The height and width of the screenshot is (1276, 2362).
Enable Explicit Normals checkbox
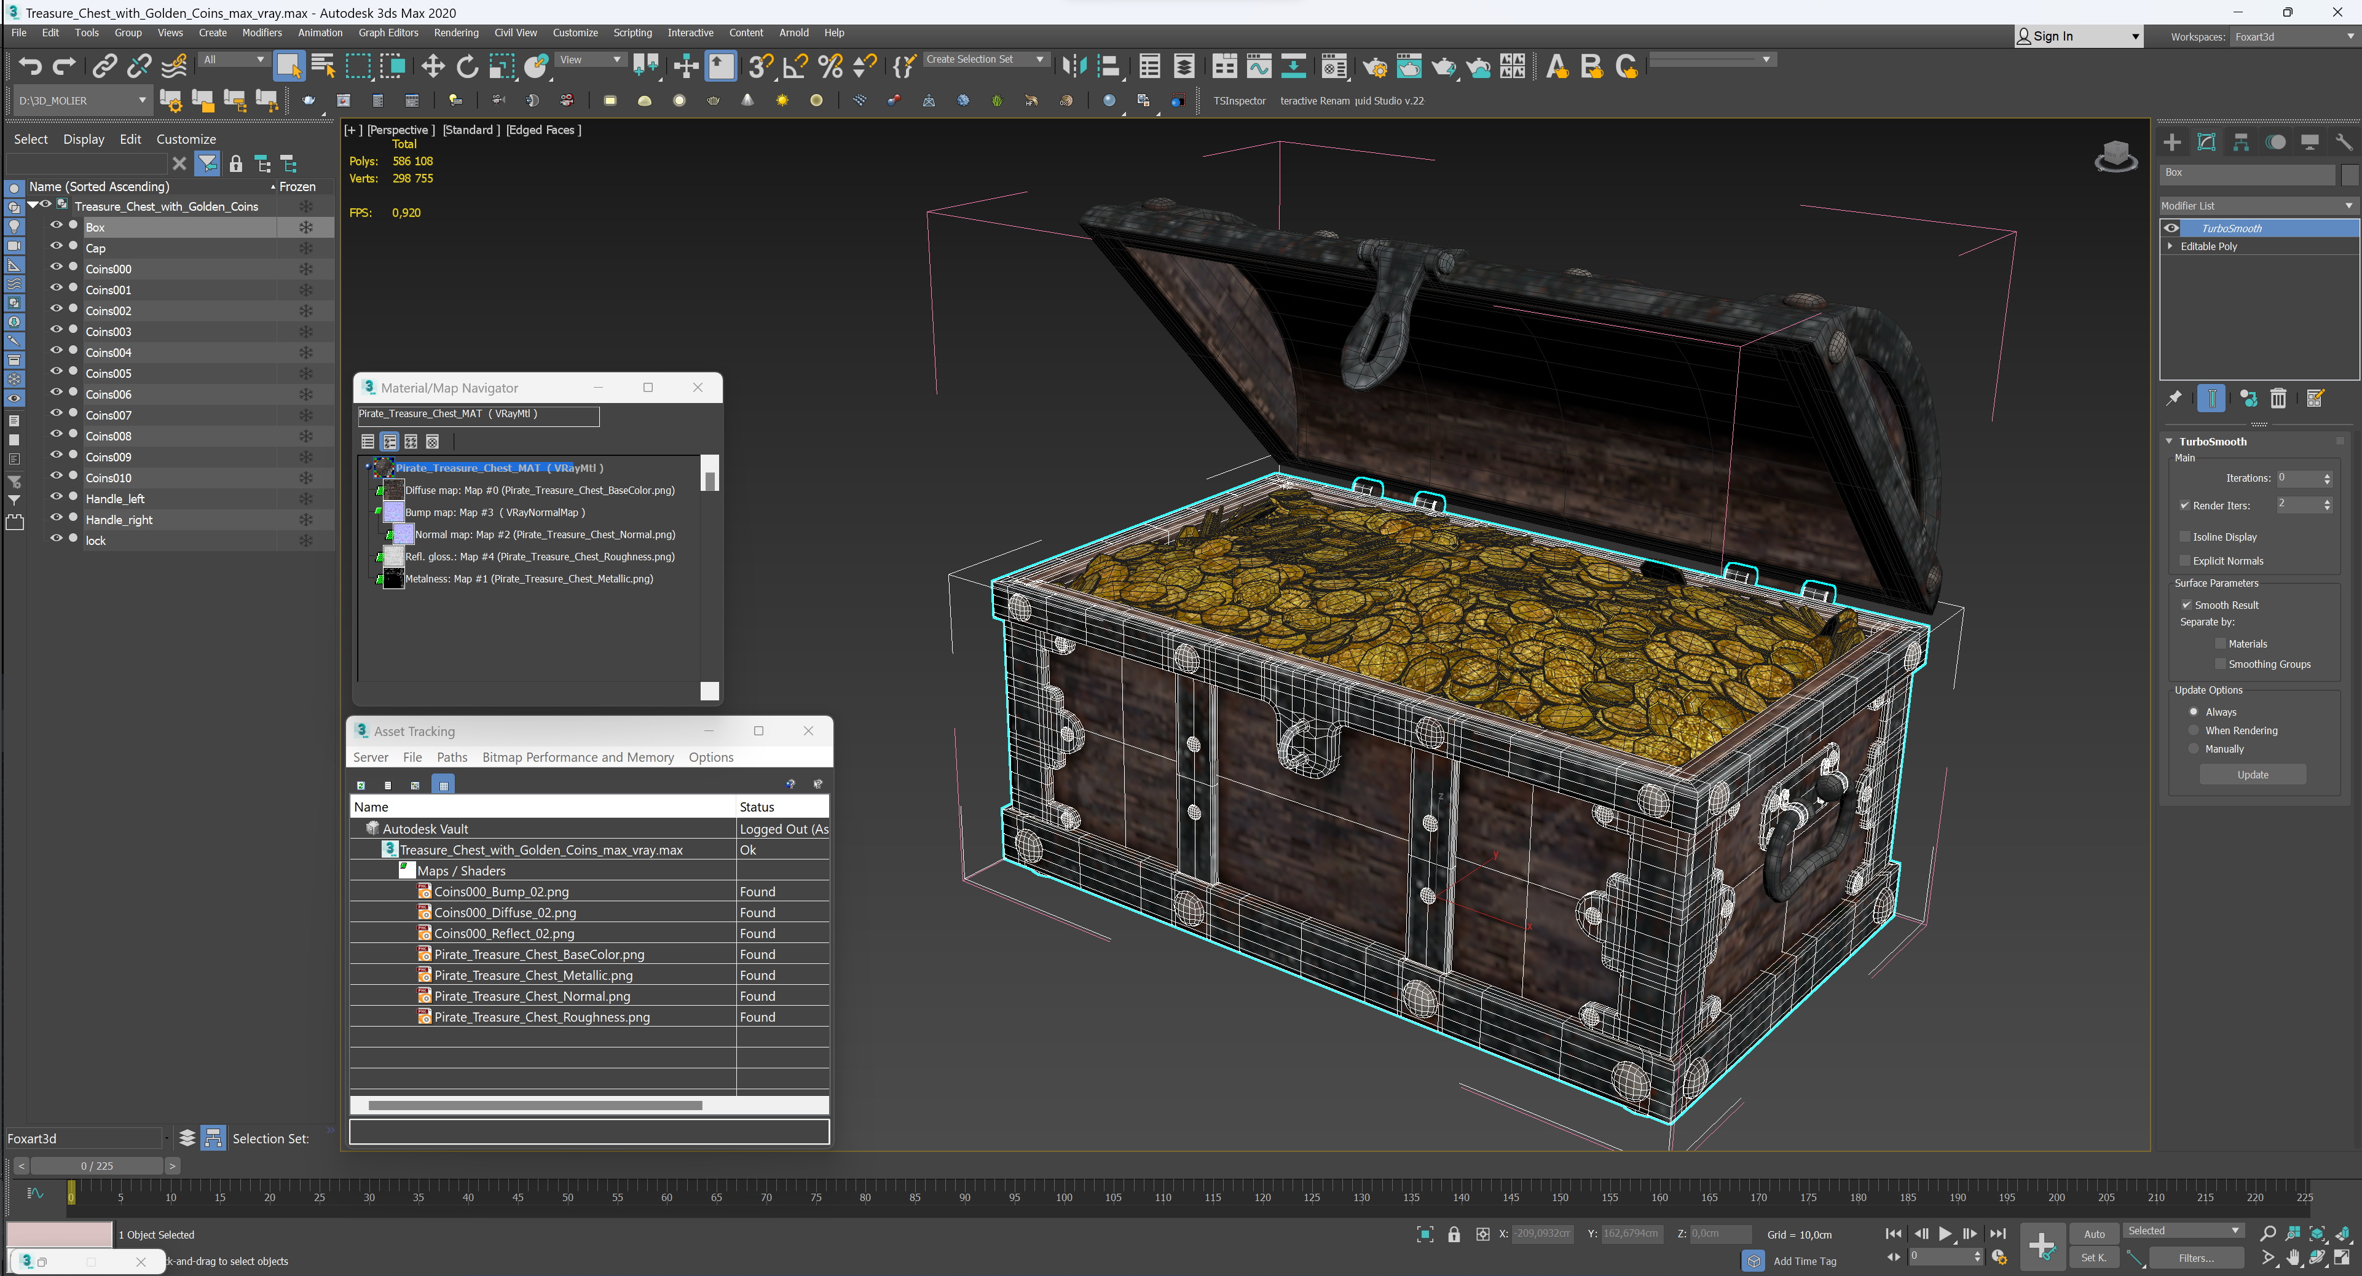pyautogui.click(x=2185, y=560)
